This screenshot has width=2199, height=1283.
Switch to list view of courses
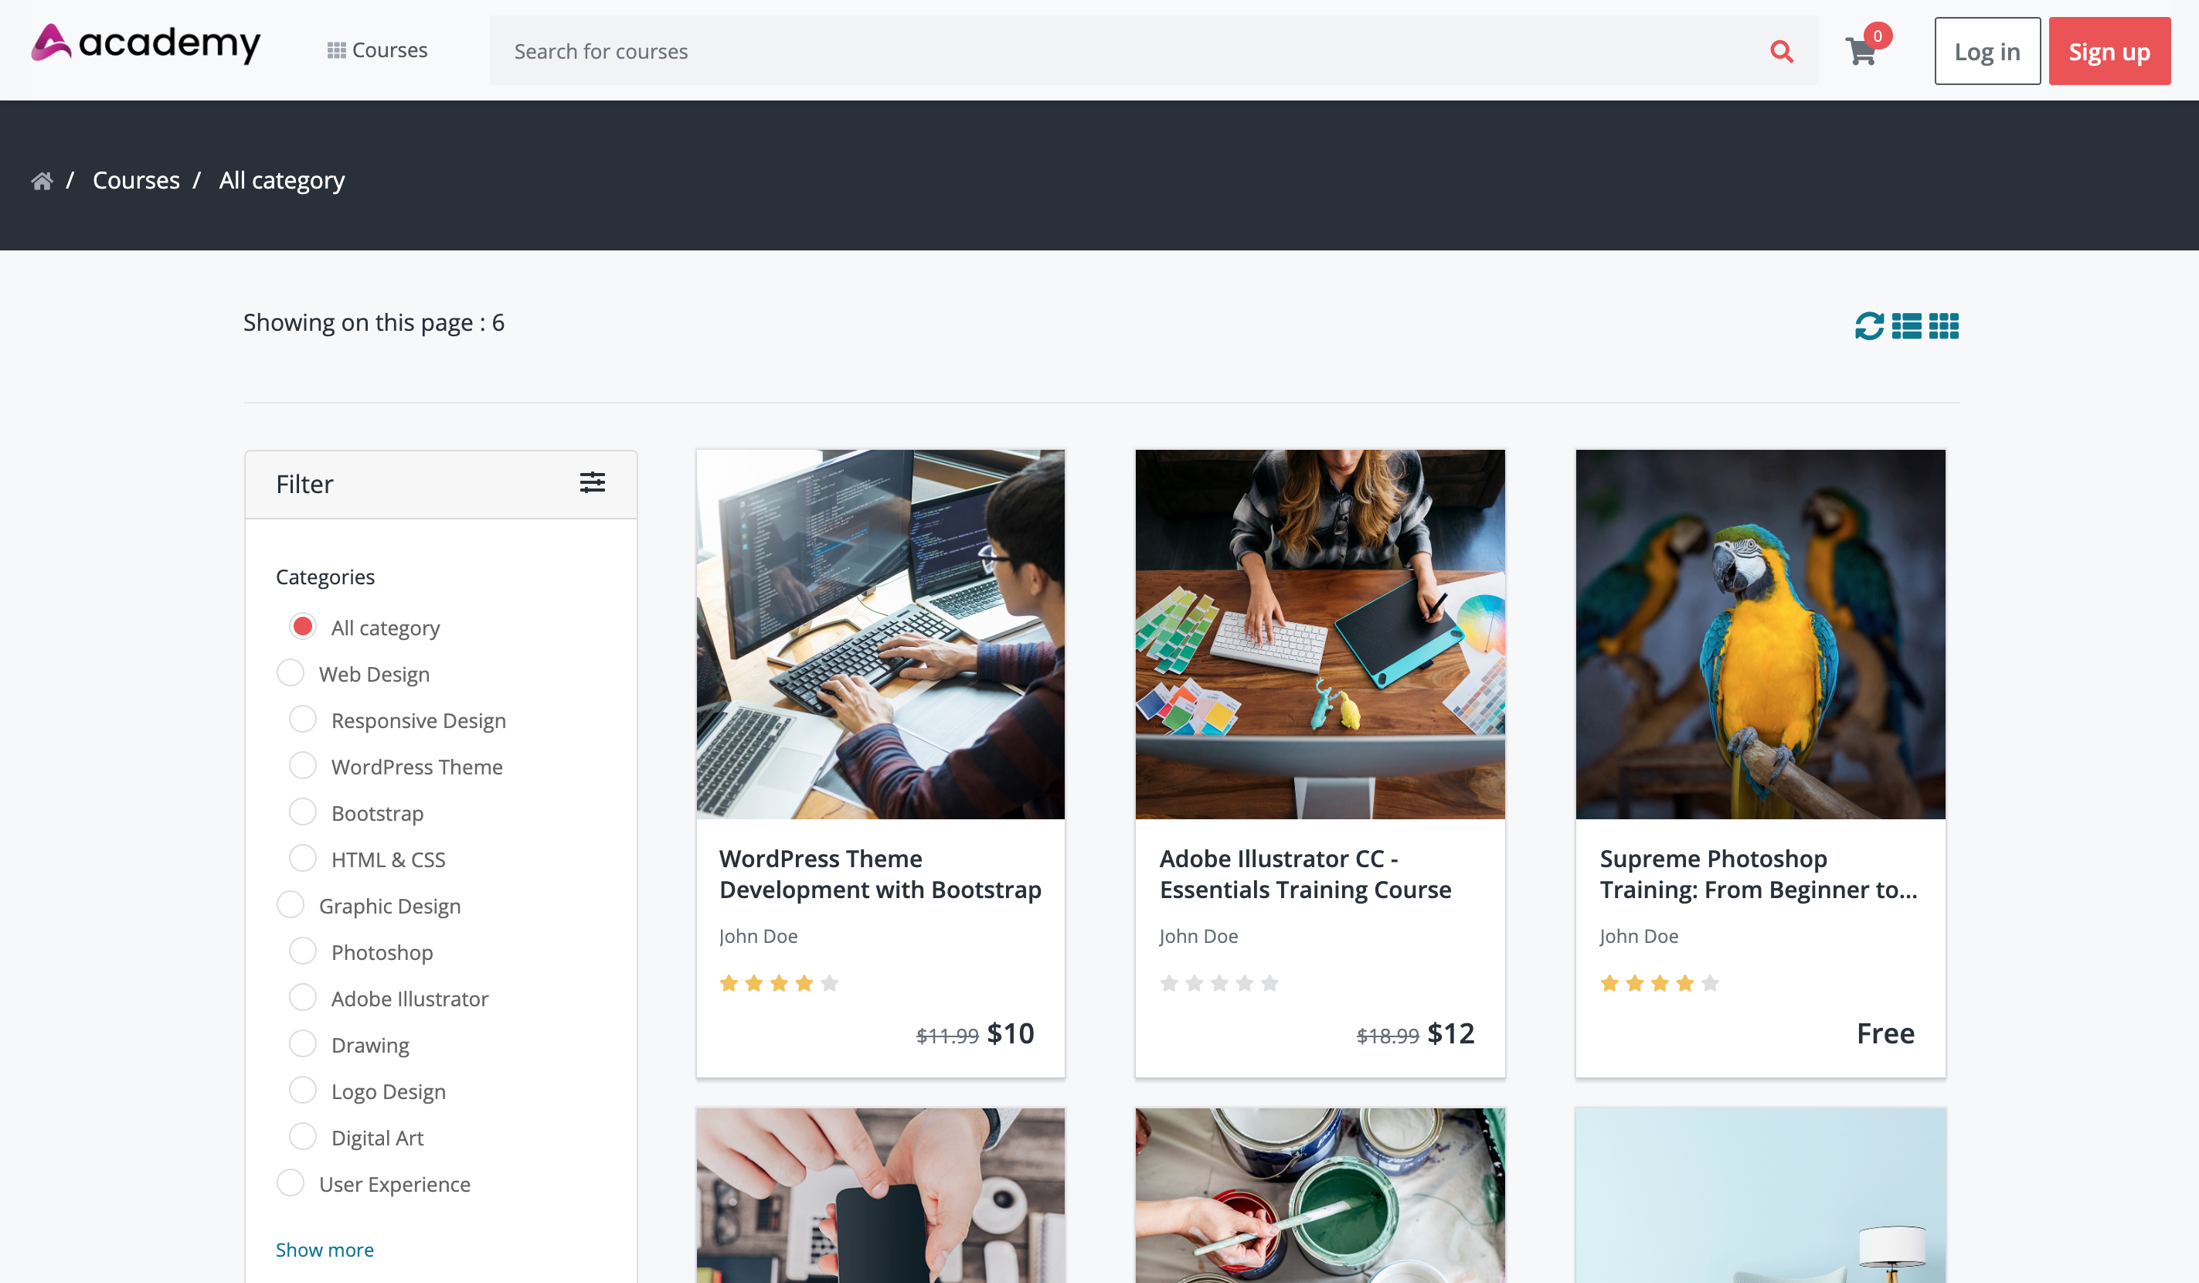pos(1907,325)
